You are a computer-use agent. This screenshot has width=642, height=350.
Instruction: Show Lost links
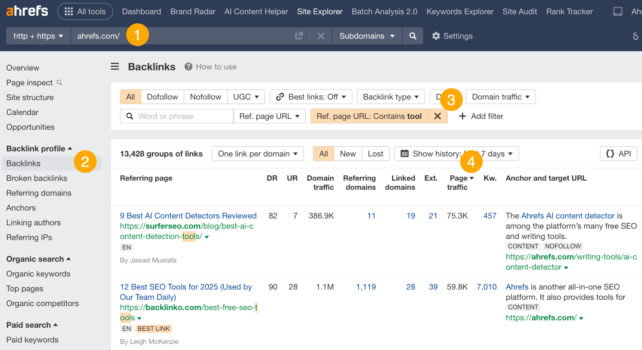[375, 154]
